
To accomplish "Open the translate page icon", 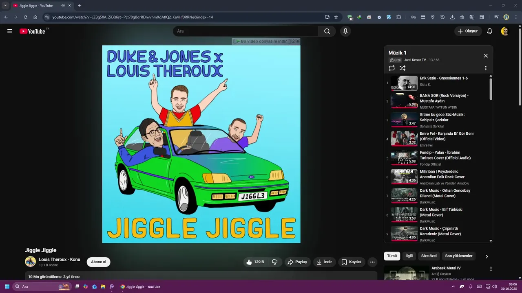I will [x=472, y=17].
